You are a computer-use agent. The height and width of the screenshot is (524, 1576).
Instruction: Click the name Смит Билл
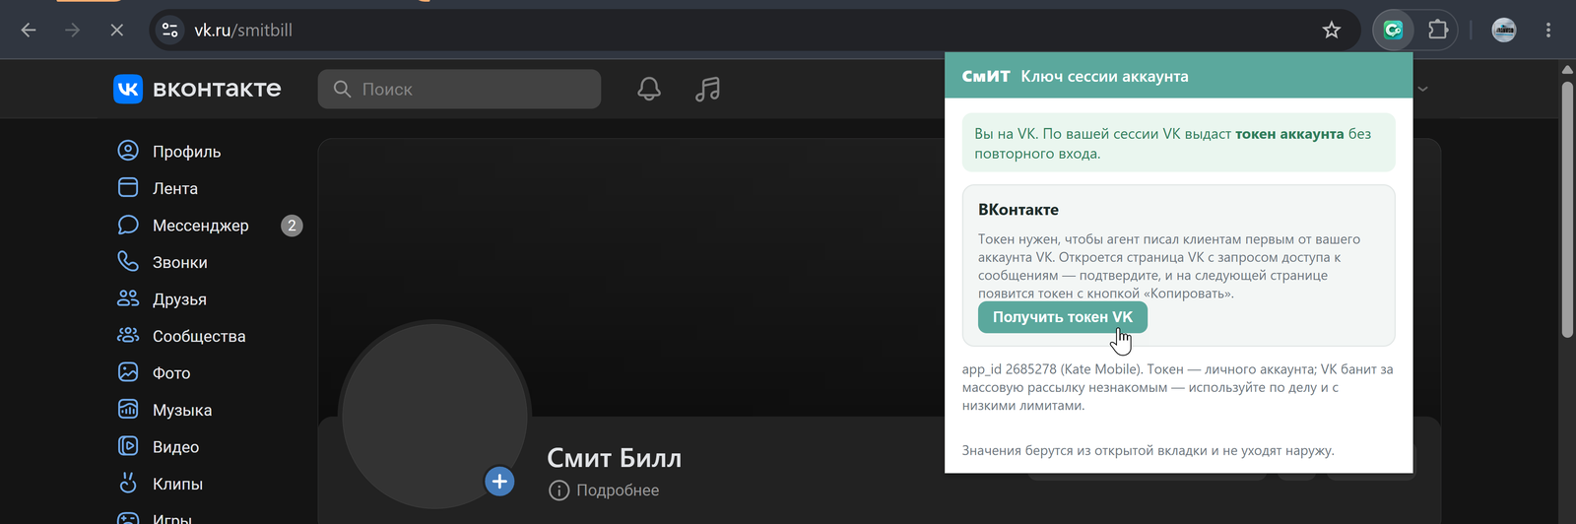615,458
